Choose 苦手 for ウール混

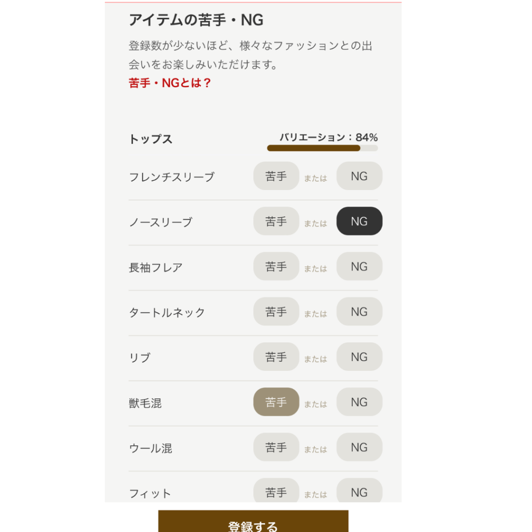click(x=276, y=447)
